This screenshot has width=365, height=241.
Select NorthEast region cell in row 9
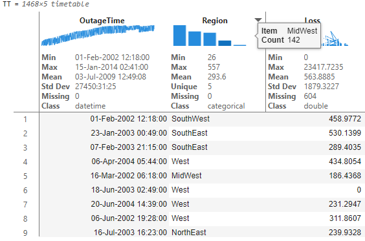(x=189, y=233)
